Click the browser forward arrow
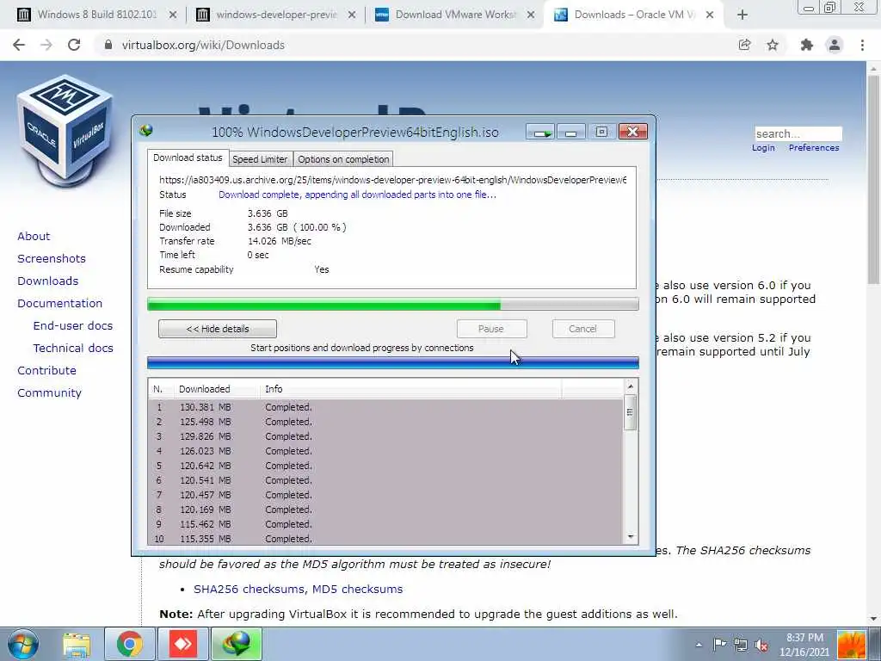Screen dimensions: 881x661 tap(46, 45)
